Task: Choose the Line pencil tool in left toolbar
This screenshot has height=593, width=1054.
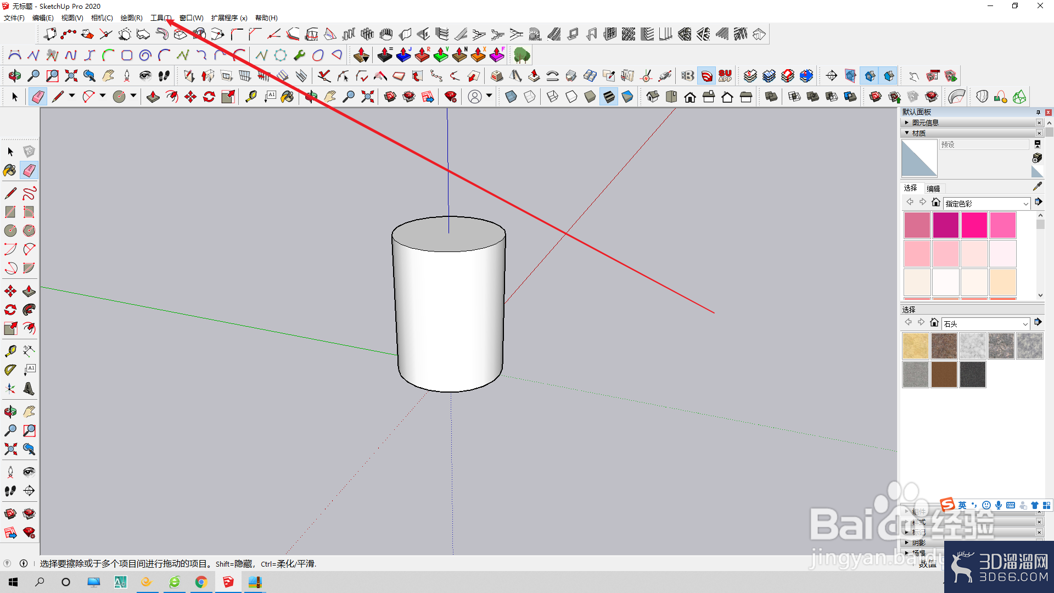Action: point(10,193)
